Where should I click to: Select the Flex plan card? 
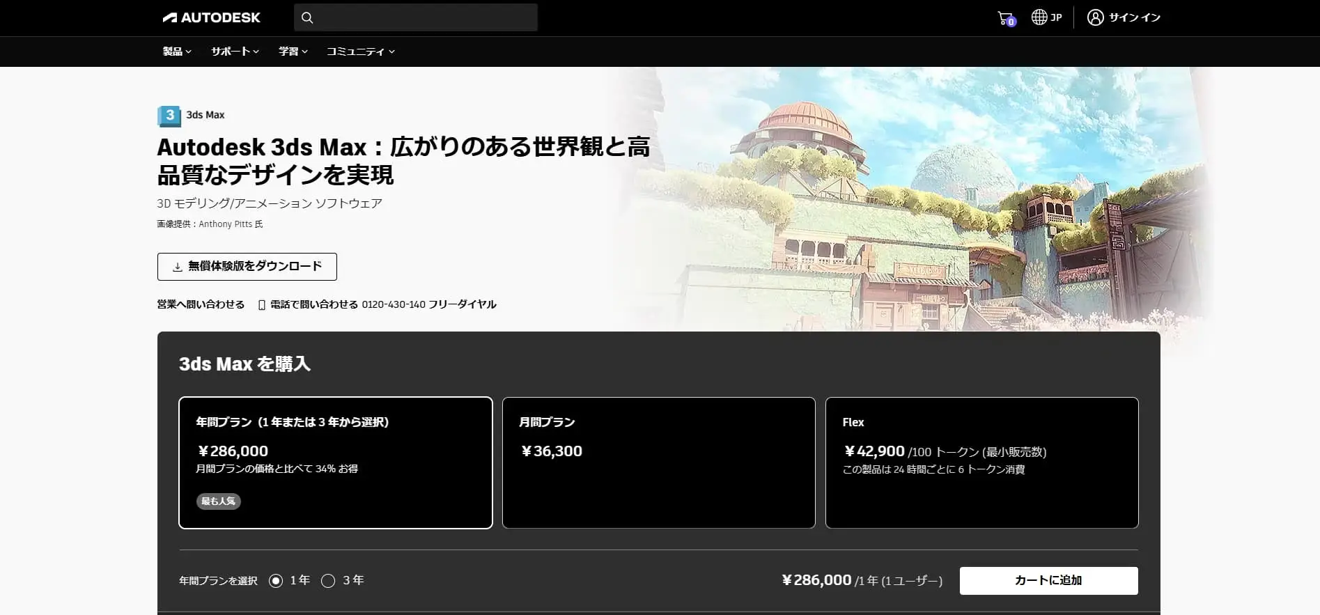(x=982, y=462)
